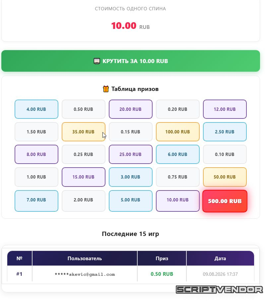Click the masked skevic@gmail.com user entry
The image size is (266, 302).
click(x=85, y=274)
